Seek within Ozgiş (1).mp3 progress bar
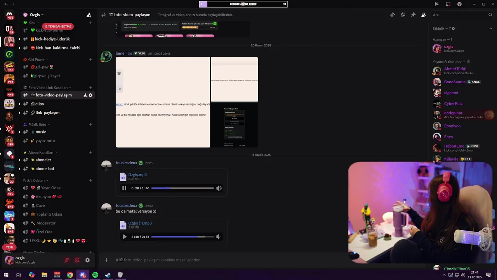This screenshot has width=497, height=280. pos(182,237)
